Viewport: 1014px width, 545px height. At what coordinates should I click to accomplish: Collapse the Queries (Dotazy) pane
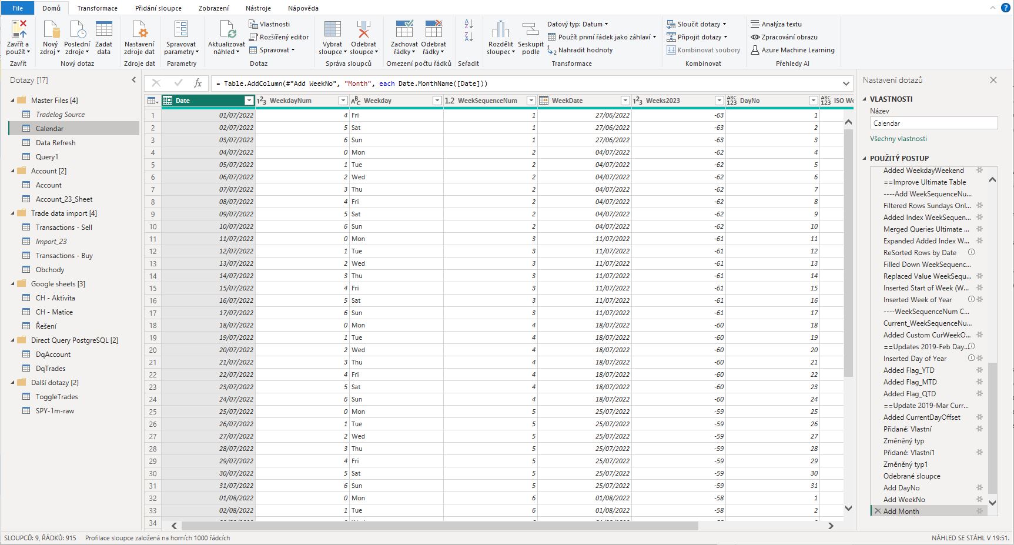(x=133, y=80)
